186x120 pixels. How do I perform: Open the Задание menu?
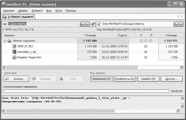point(9,11)
